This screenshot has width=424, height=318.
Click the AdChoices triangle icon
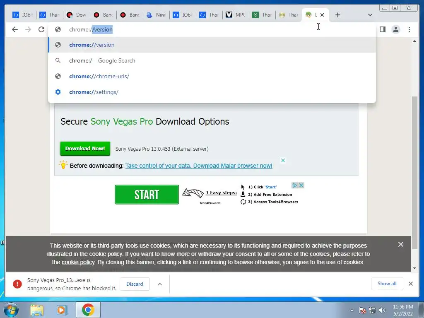294,185
